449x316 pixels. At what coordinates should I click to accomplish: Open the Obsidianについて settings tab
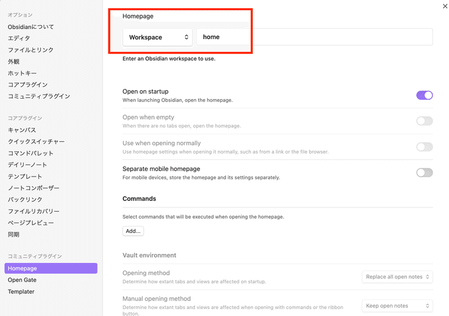(x=31, y=27)
